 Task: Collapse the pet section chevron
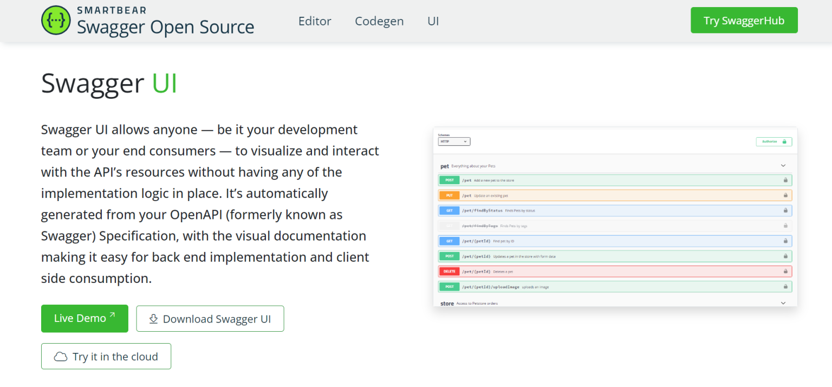(783, 165)
